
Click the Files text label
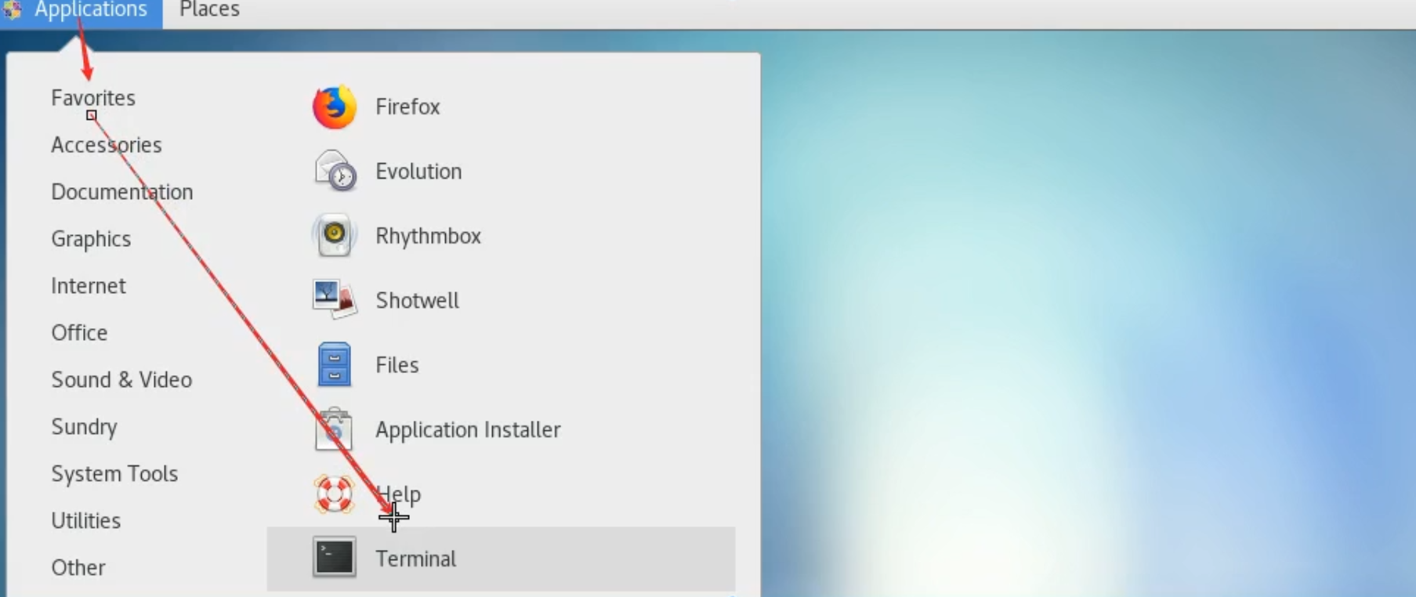397,365
